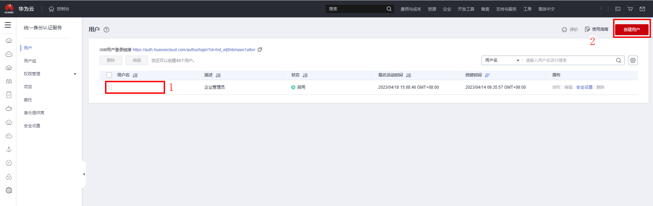The image size is (653, 206).
Task: Open table column settings gear
Action: [x=633, y=60]
